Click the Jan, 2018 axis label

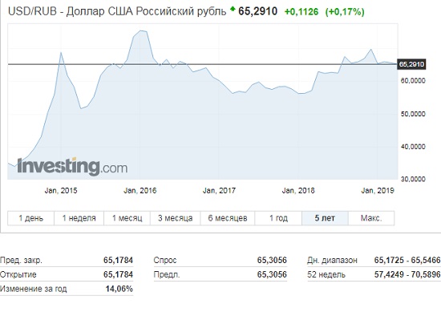click(x=298, y=190)
